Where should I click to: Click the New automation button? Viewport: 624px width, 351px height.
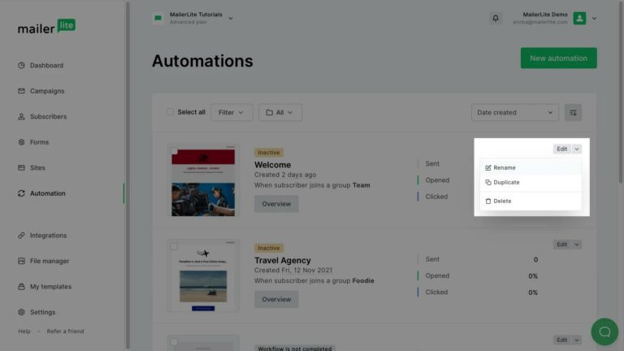pos(558,58)
